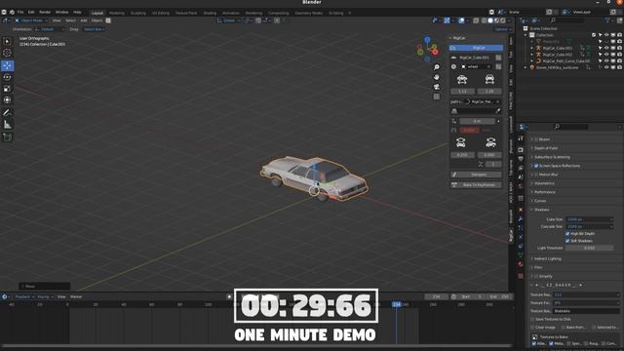Open the Output properties tab icon
Screen dimensions: 624x351
tap(521, 159)
